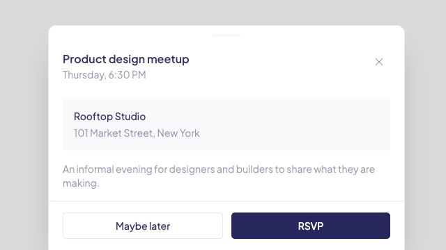446x250 pixels.
Task: Click the footer area beneath the RSVP button
Action: [311, 244]
